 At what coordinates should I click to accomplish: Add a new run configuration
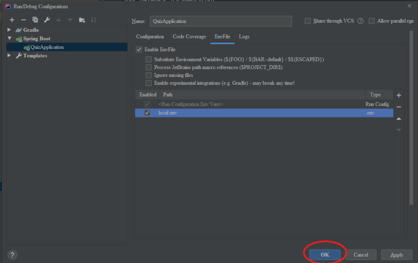click(x=12, y=20)
